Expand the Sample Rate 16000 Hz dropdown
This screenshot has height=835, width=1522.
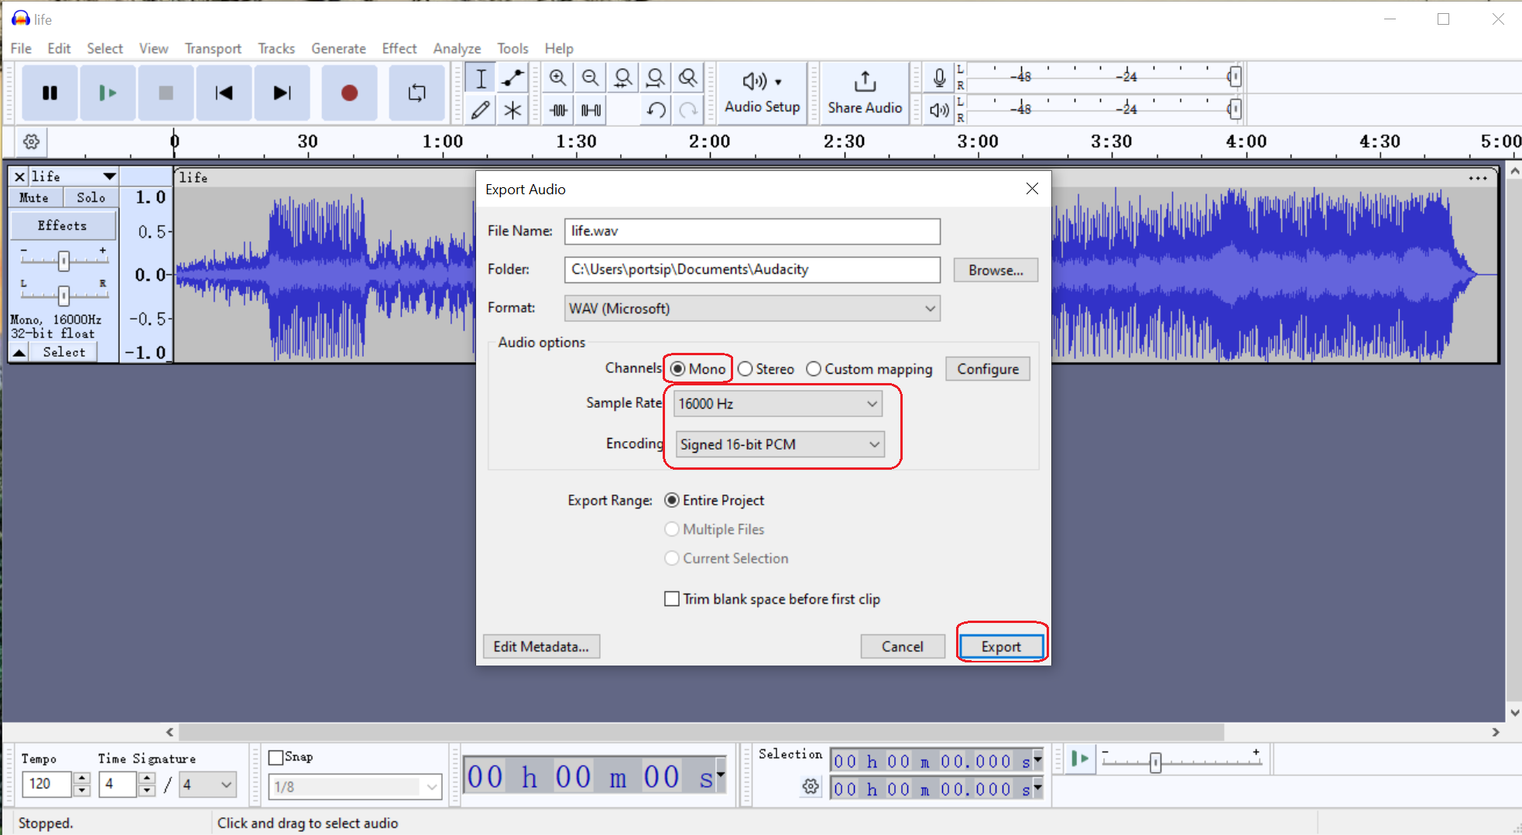coord(777,404)
